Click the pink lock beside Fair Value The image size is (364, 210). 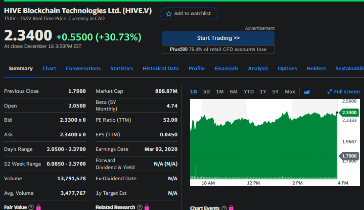(x=38, y=207)
